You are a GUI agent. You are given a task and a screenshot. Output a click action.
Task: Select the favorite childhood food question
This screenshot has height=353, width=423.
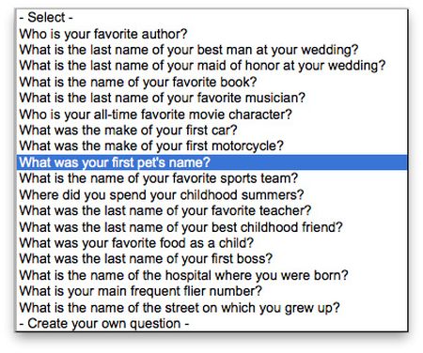tap(211, 243)
